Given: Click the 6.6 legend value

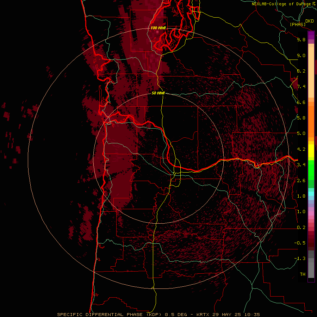Looking at the screenshot, I should click(x=301, y=102).
